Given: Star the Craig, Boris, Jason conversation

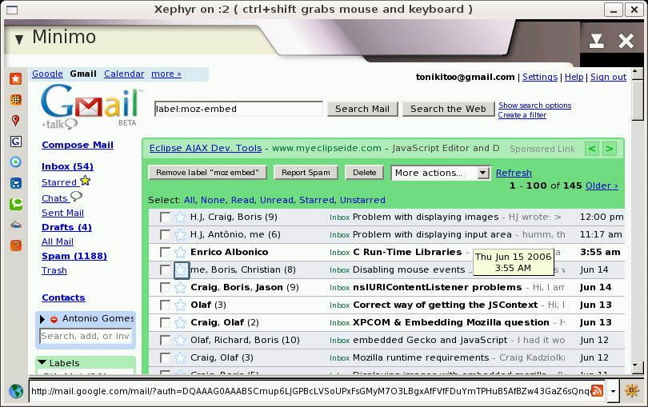Looking at the screenshot, I should pyautogui.click(x=180, y=288).
